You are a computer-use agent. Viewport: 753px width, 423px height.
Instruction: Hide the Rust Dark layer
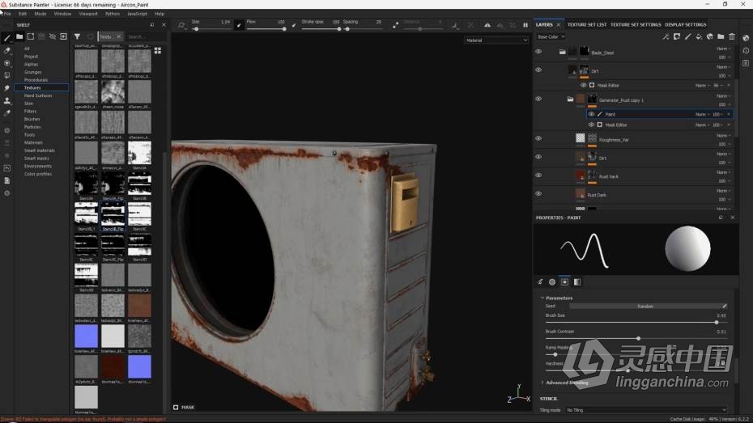[538, 194]
